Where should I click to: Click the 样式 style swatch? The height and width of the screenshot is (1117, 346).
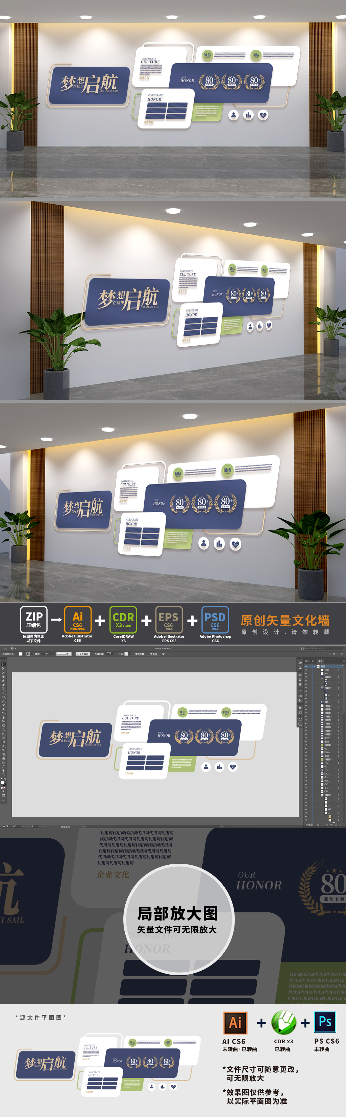[126, 654]
